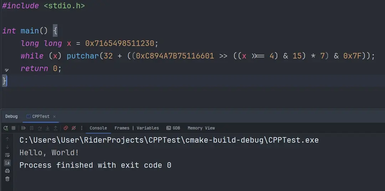Image resolution: width=385 pixels, height=191 pixels.
Task: Open the GDB tab
Action: [x=173, y=128]
